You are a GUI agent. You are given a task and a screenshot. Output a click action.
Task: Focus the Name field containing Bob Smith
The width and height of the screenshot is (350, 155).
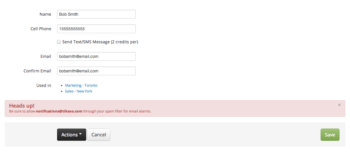click(x=96, y=14)
